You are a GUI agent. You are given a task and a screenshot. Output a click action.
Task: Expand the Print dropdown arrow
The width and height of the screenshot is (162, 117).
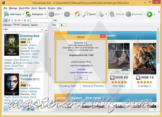coord(106,14)
